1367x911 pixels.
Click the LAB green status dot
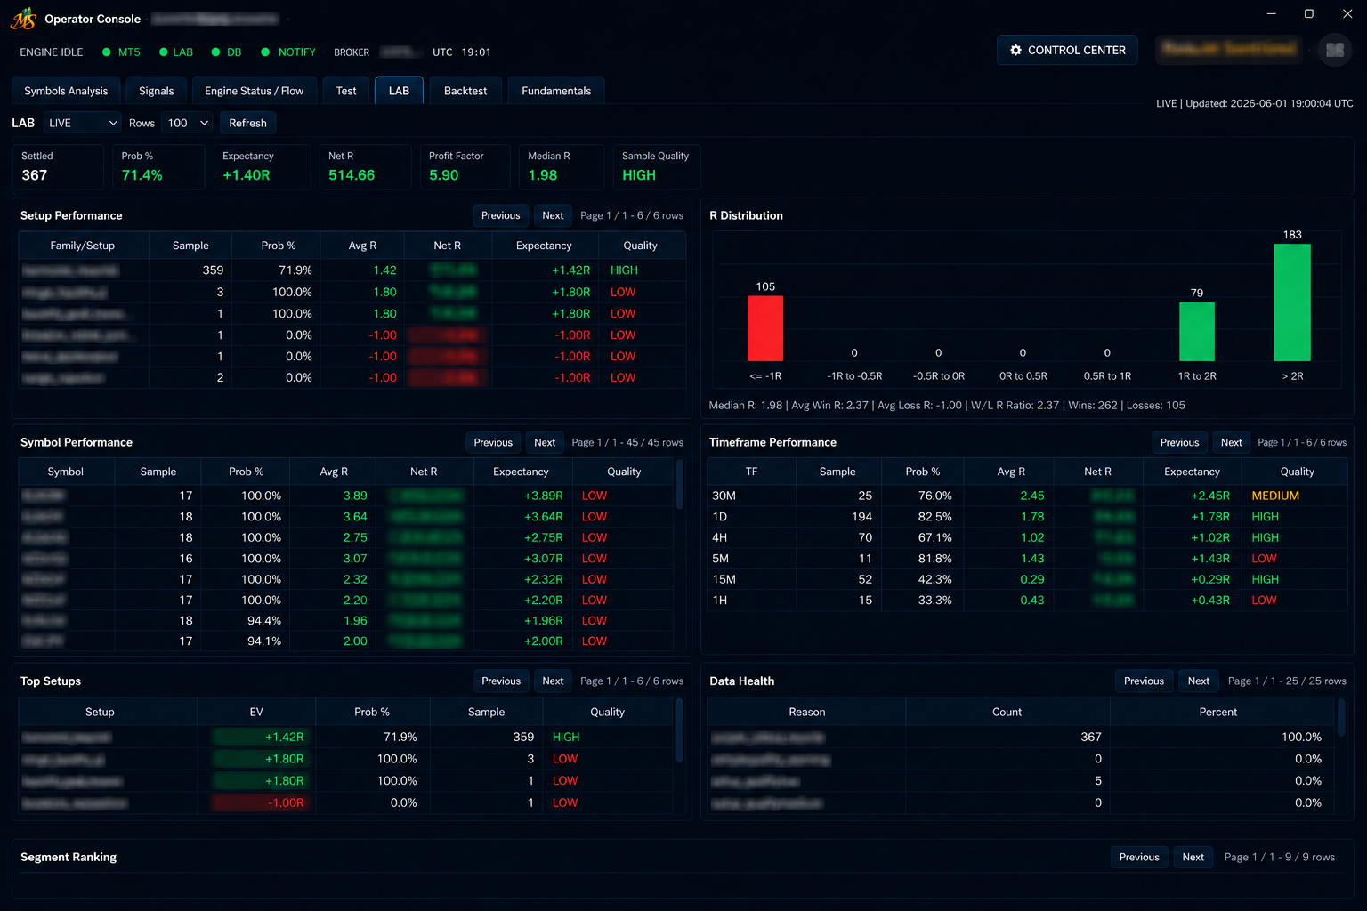pyautogui.click(x=164, y=52)
